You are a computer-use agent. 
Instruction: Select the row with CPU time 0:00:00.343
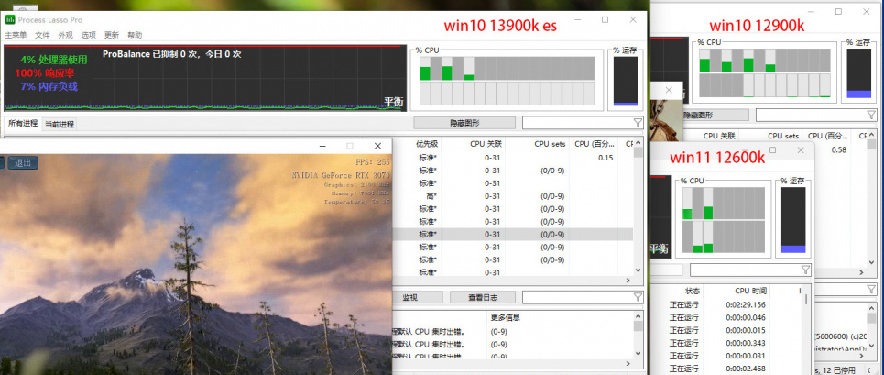(x=727, y=343)
